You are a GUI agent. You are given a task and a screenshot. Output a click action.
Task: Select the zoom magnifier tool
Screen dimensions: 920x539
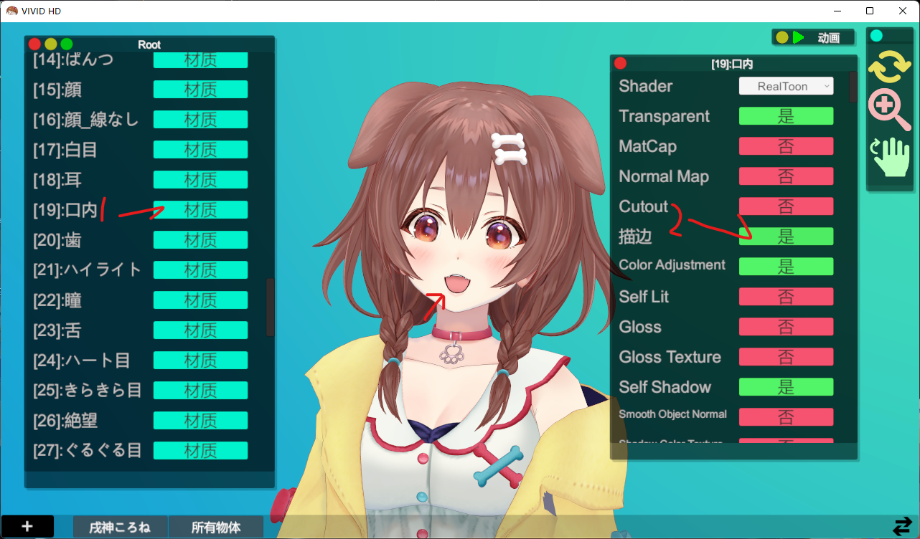click(x=890, y=110)
